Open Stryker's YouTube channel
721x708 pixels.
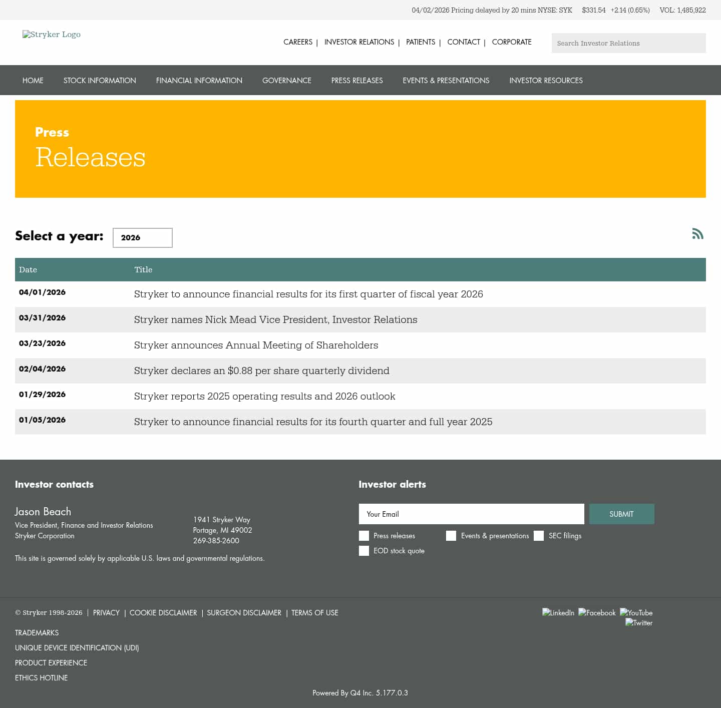coord(636,612)
